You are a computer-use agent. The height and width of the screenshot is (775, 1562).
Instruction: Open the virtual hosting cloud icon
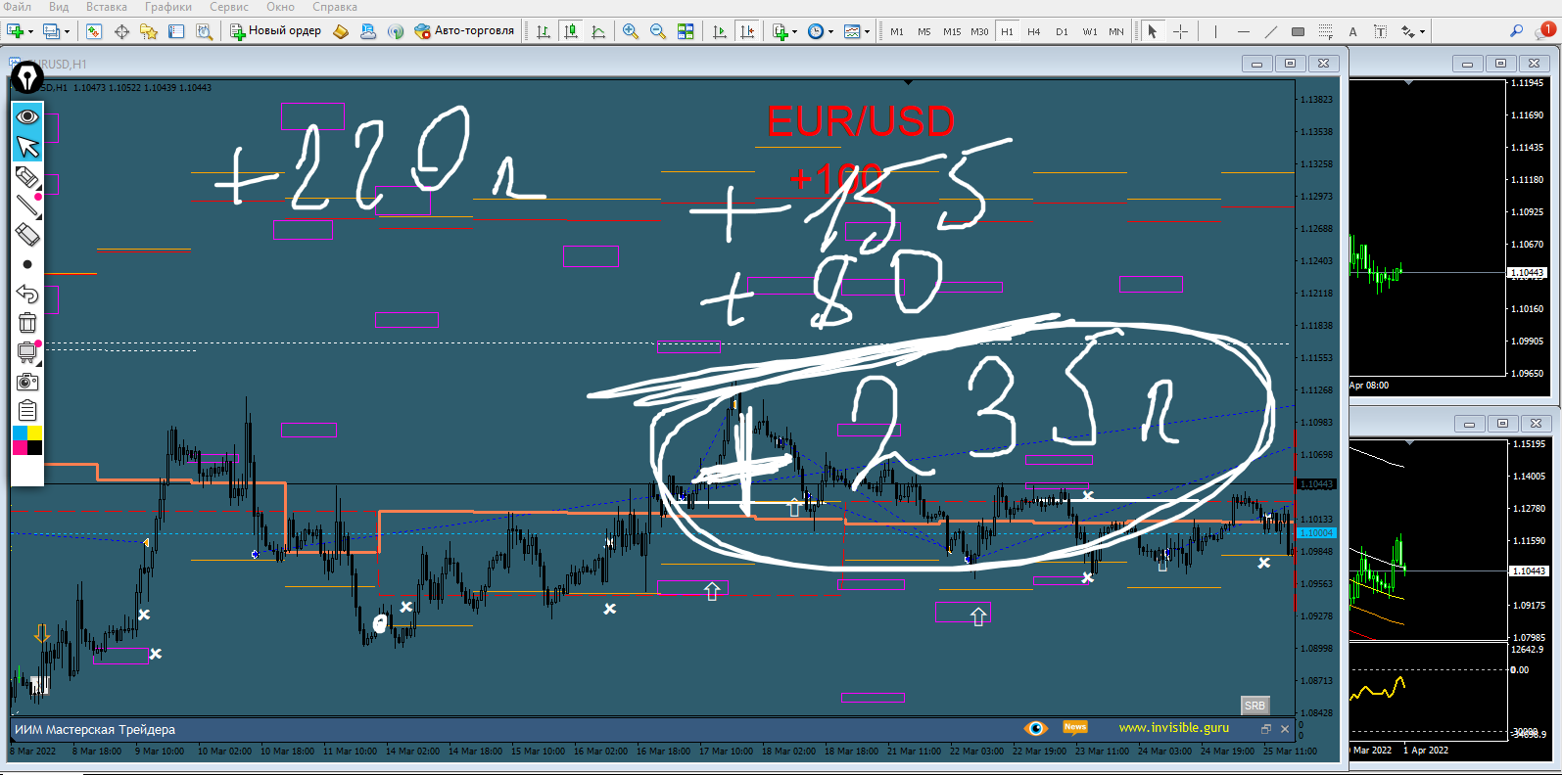[x=367, y=31]
